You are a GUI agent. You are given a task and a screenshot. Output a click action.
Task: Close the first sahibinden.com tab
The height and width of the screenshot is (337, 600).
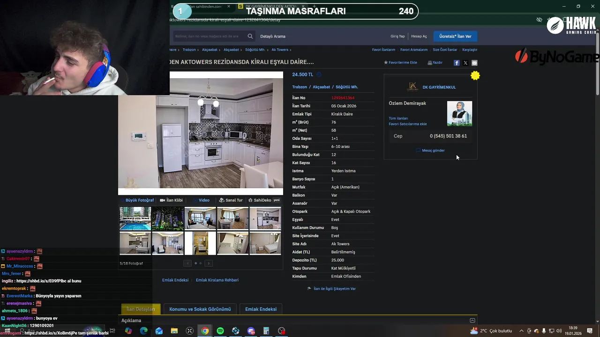tap(229, 7)
